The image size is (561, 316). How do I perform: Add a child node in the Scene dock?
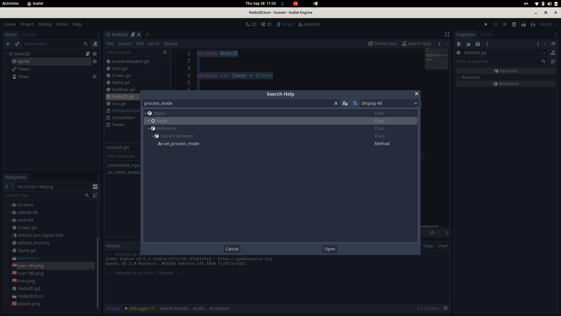8,44
